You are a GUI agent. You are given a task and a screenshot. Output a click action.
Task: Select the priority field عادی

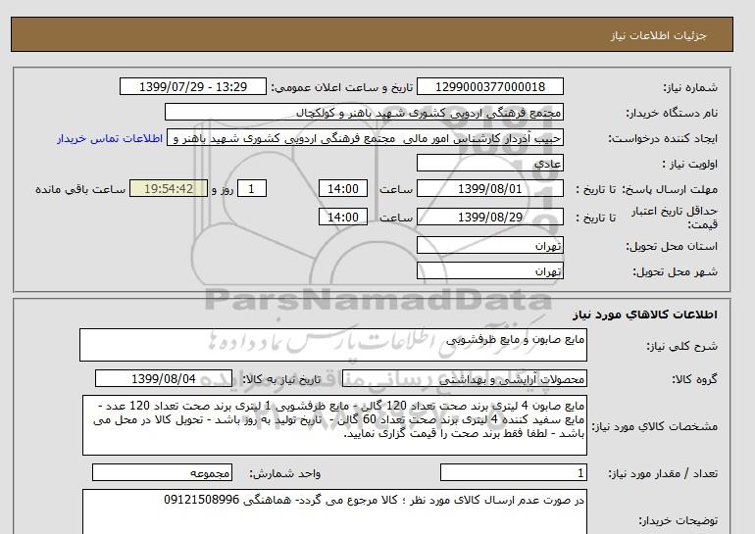[489, 163]
